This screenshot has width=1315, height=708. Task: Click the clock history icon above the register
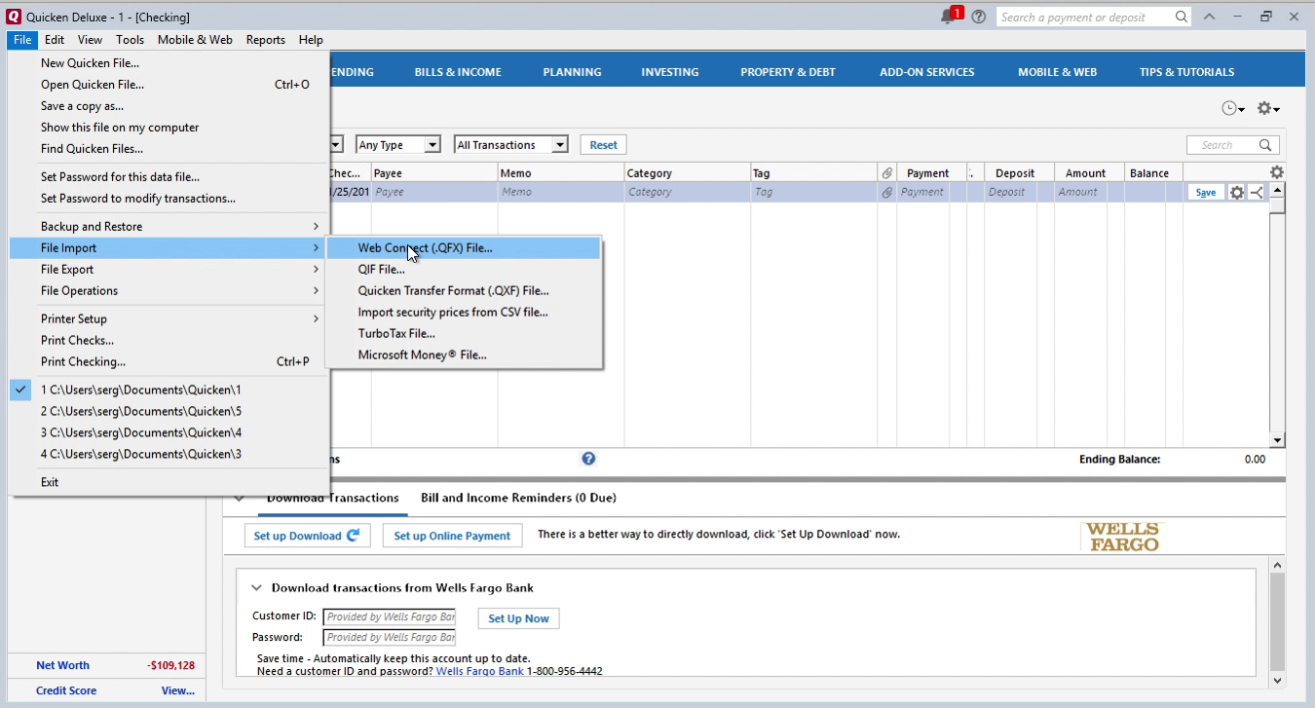click(x=1230, y=108)
